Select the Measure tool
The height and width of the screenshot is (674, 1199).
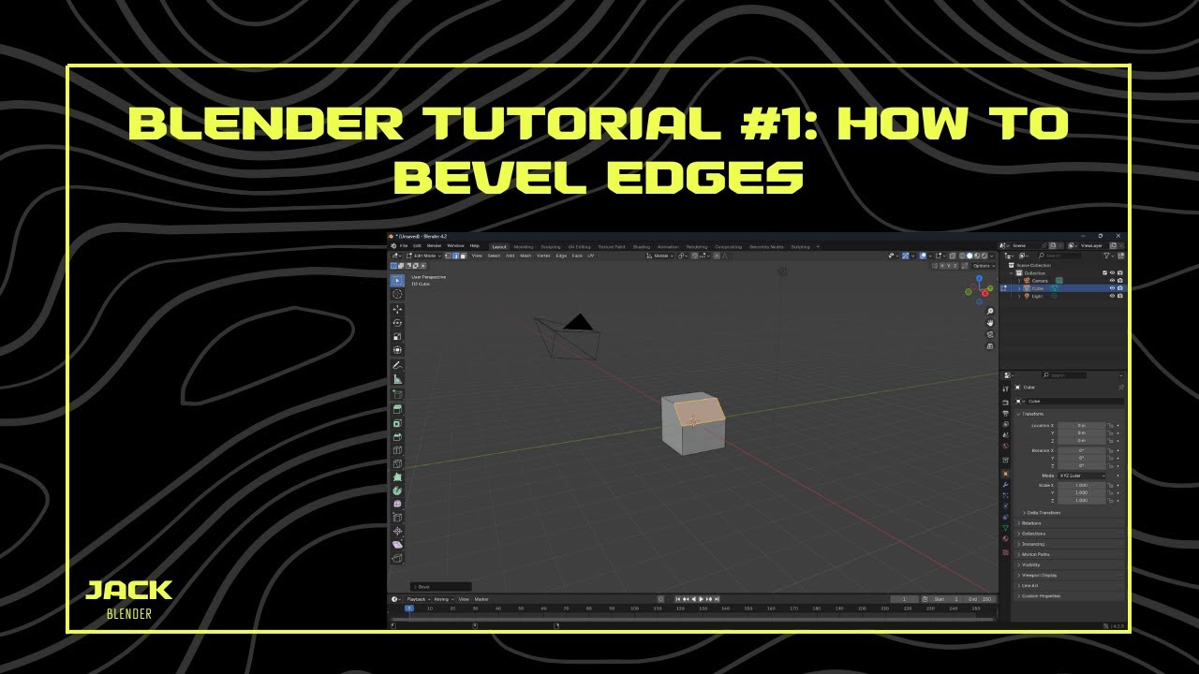pyautogui.click(x=397, y=379)
